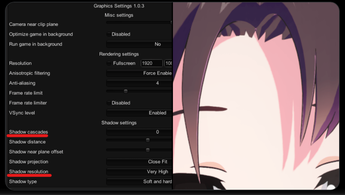Click the character preview image
This screenshot has width=345, height=195.
256,97
